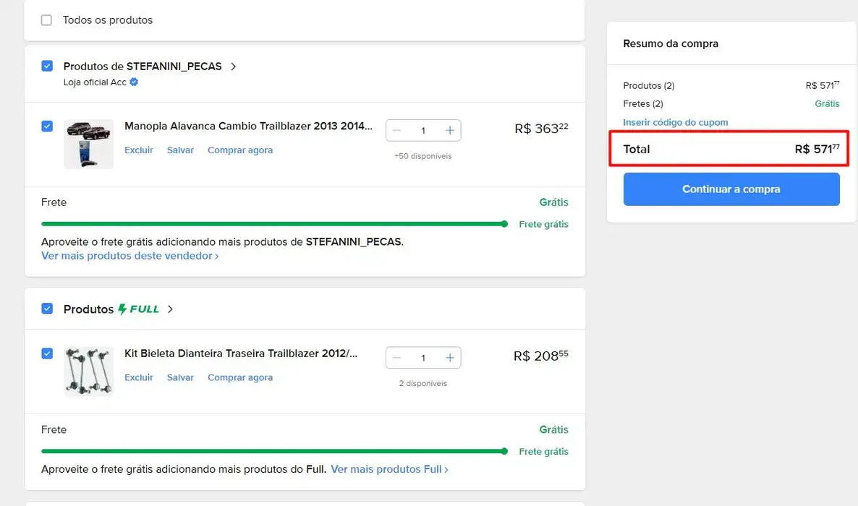Uncheck the Manopla Alavanca Cambio item checkbox
Image resolution: width=858 pixels, height=506 pixels.
tap(47, 126)
